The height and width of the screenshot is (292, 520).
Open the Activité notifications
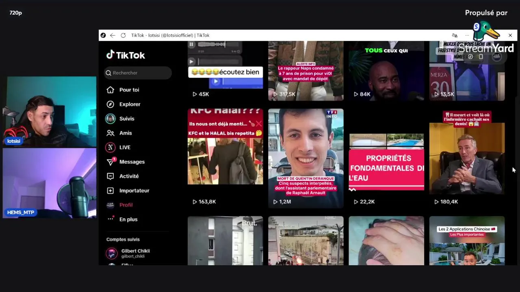(x=129, y=176)
